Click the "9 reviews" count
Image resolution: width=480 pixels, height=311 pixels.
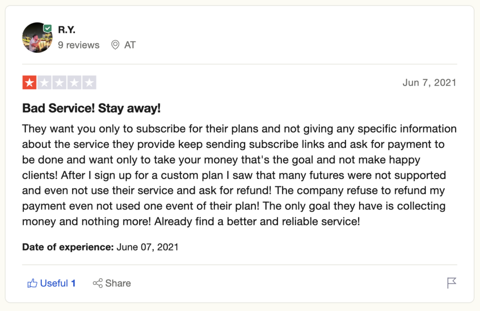pos(79,45)
